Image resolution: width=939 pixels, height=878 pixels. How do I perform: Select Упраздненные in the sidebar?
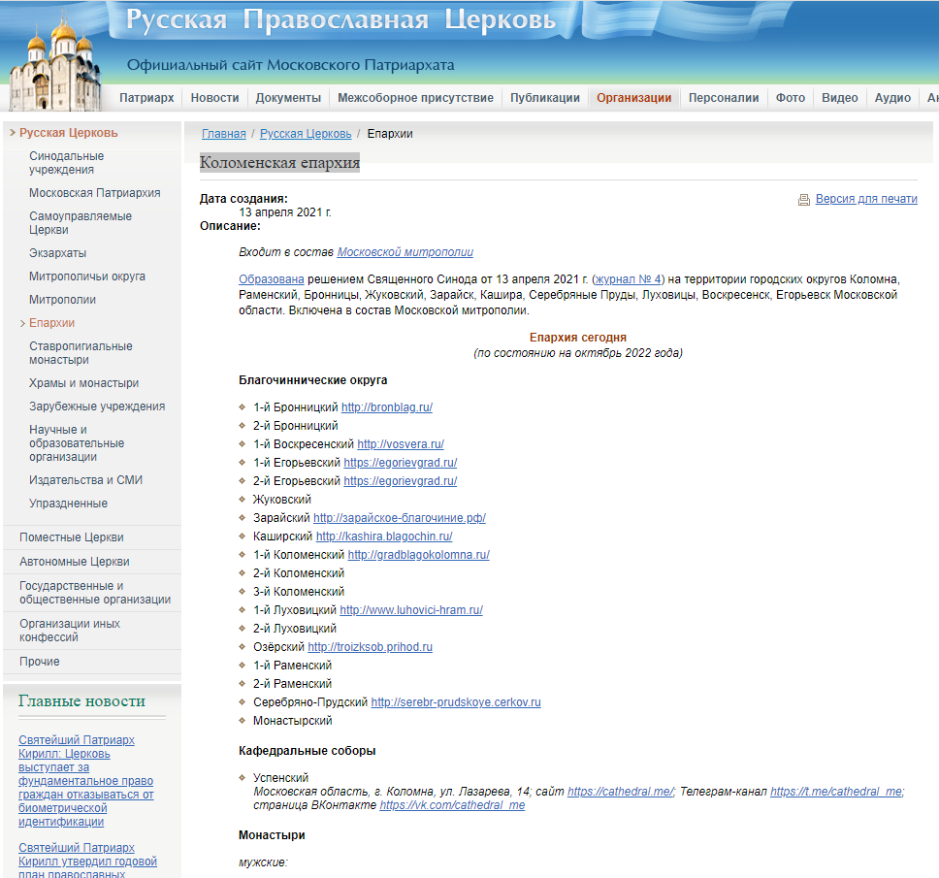pos(68,504)
